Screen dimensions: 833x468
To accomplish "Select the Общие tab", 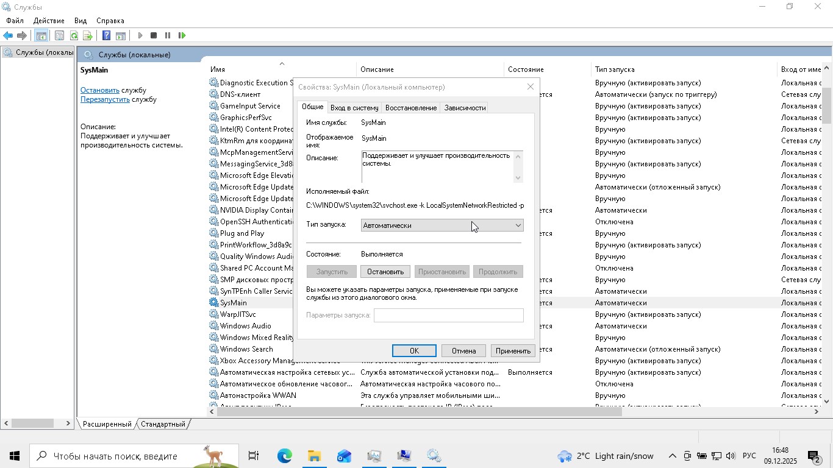I will click(x=312, y=107).
